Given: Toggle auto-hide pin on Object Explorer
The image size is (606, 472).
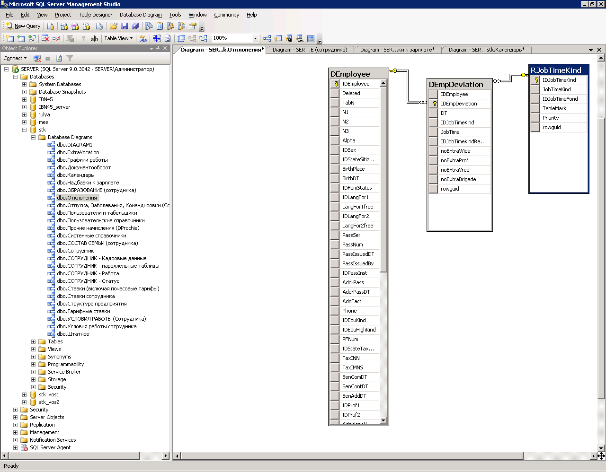Looking at the screenshot, I should [x=158, y=48].
